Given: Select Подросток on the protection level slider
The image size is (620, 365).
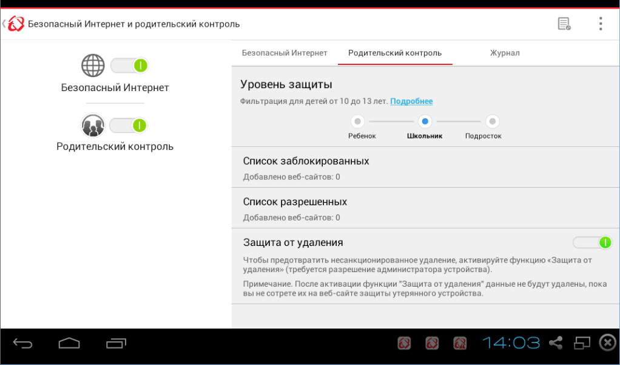Looking at the screenshot, I should (x=491, y=121).
